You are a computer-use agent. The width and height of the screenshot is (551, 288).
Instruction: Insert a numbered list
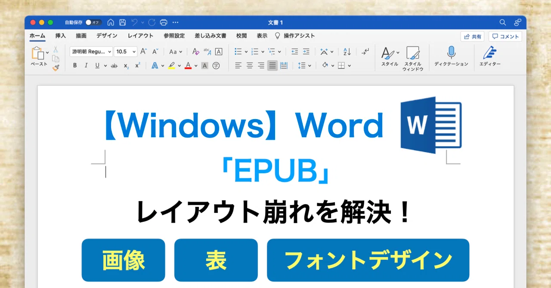(255, 52)
